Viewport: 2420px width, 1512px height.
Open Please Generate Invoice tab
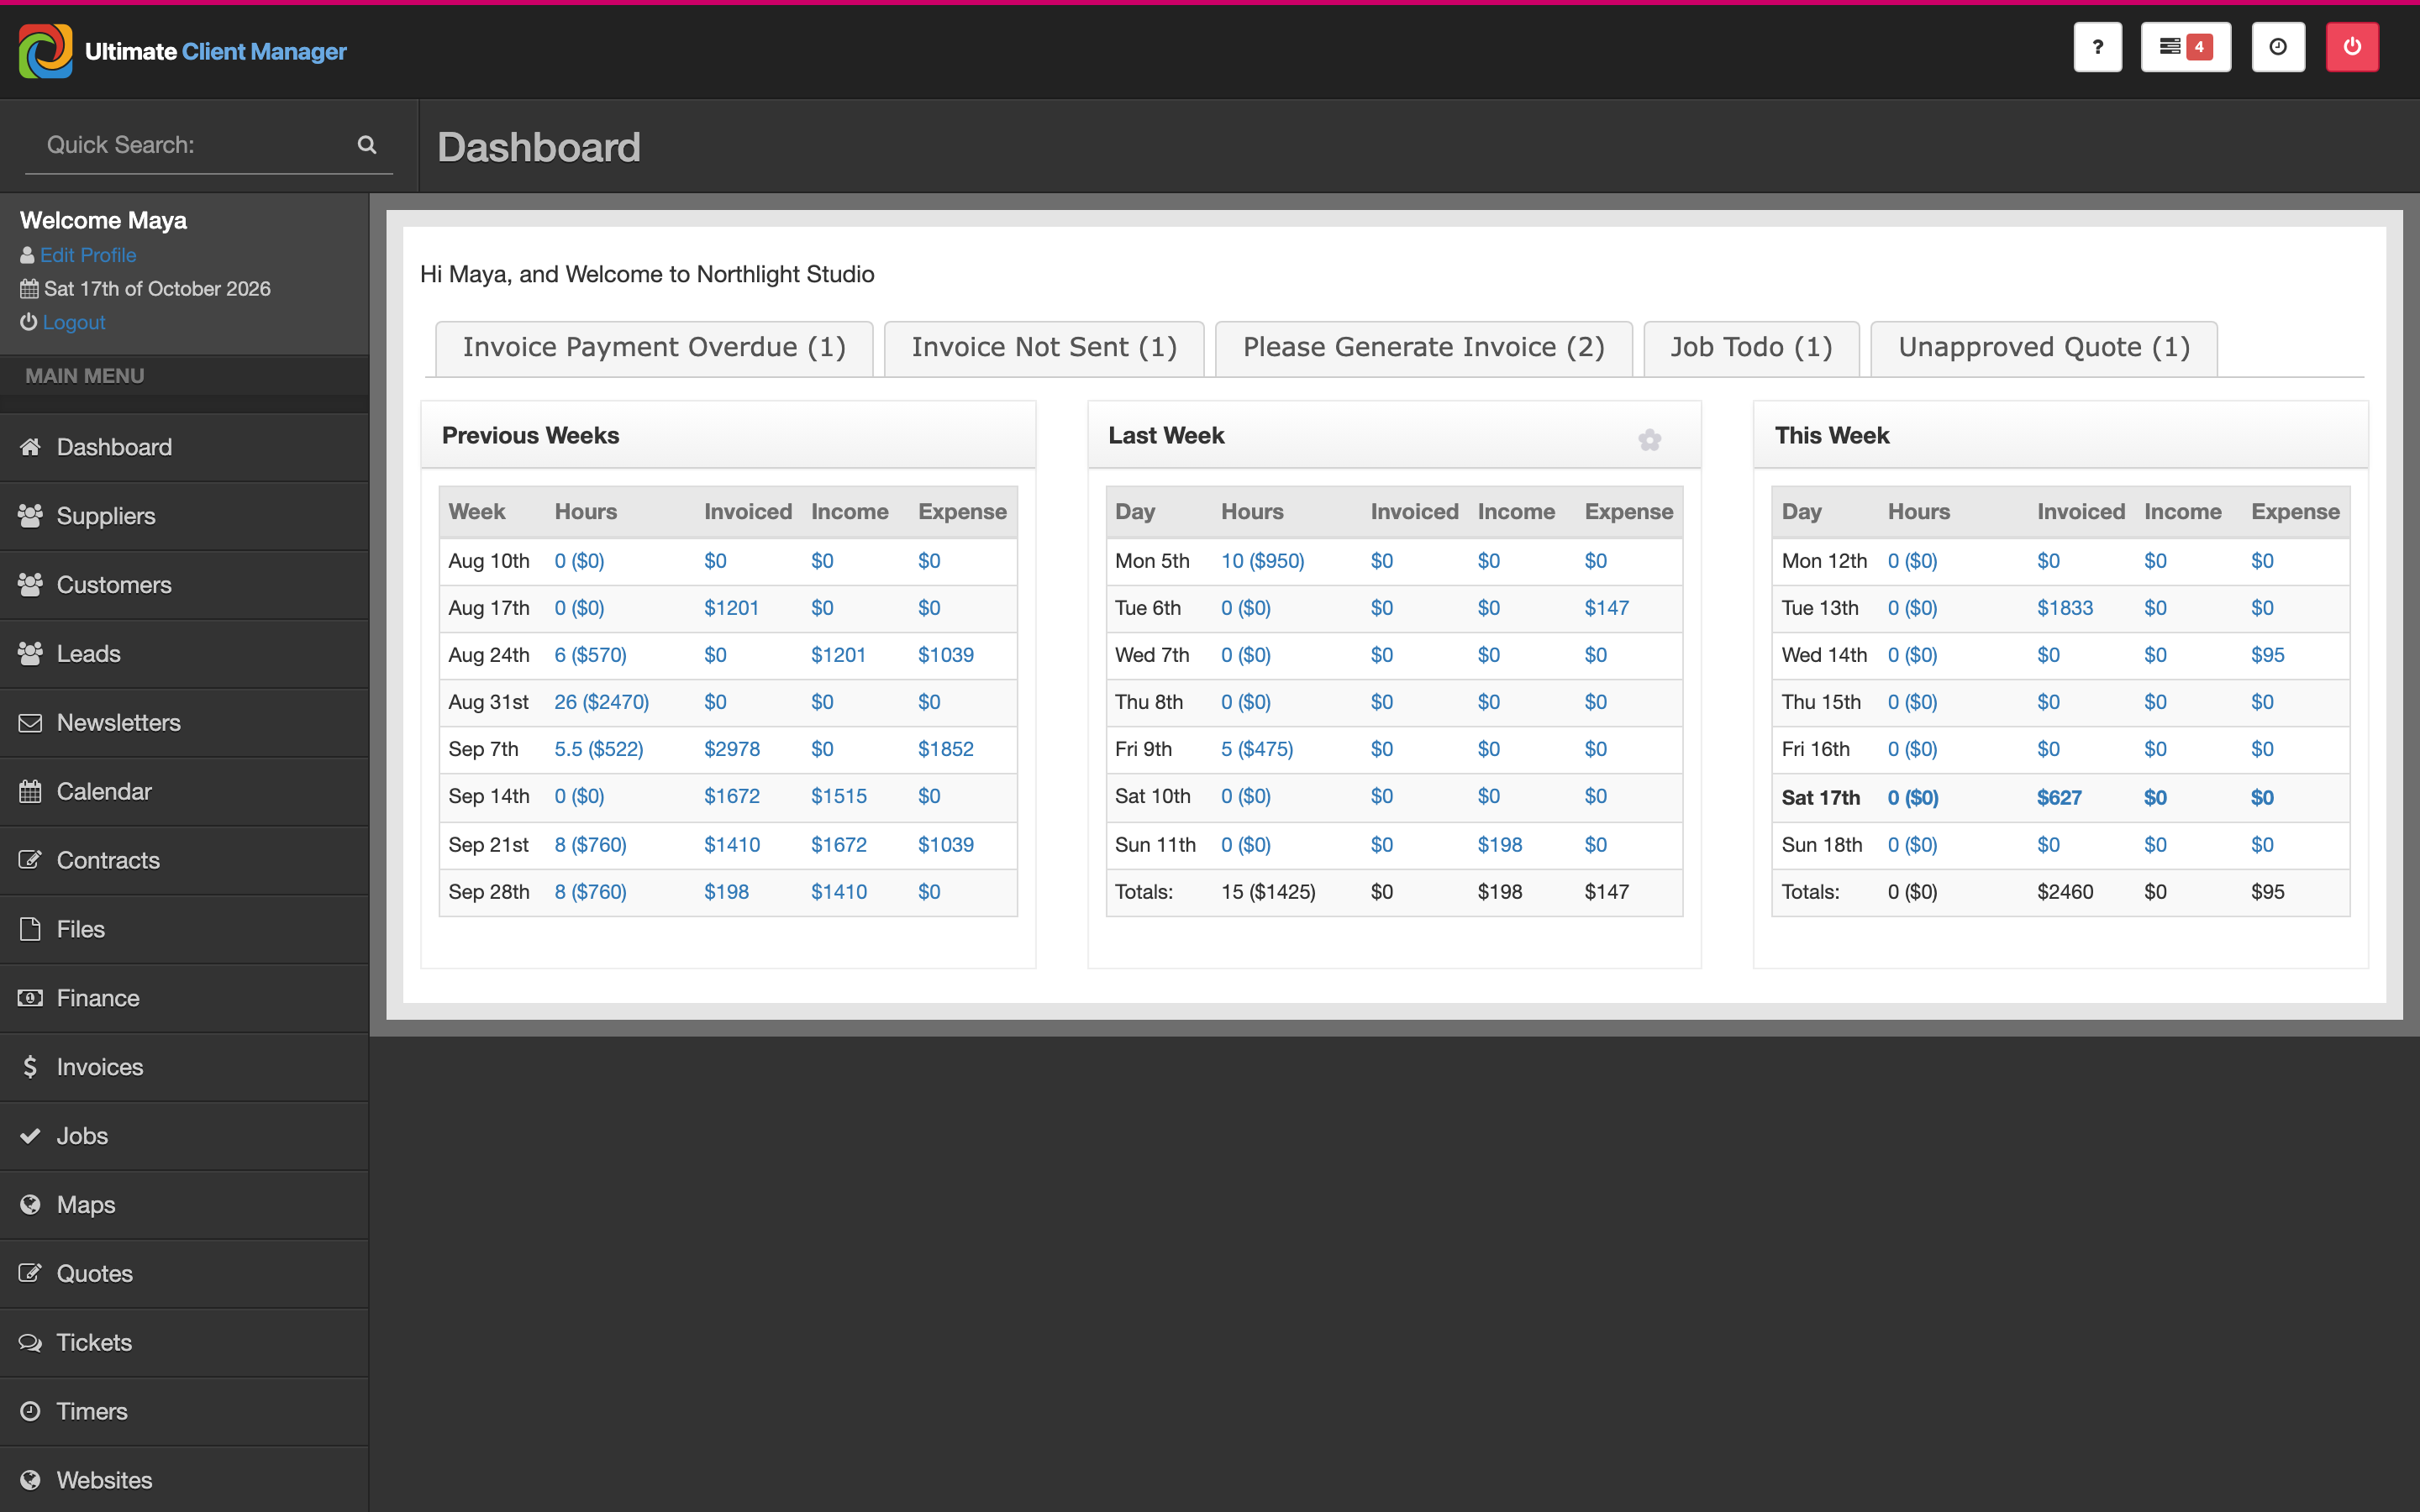[1423, 348]
